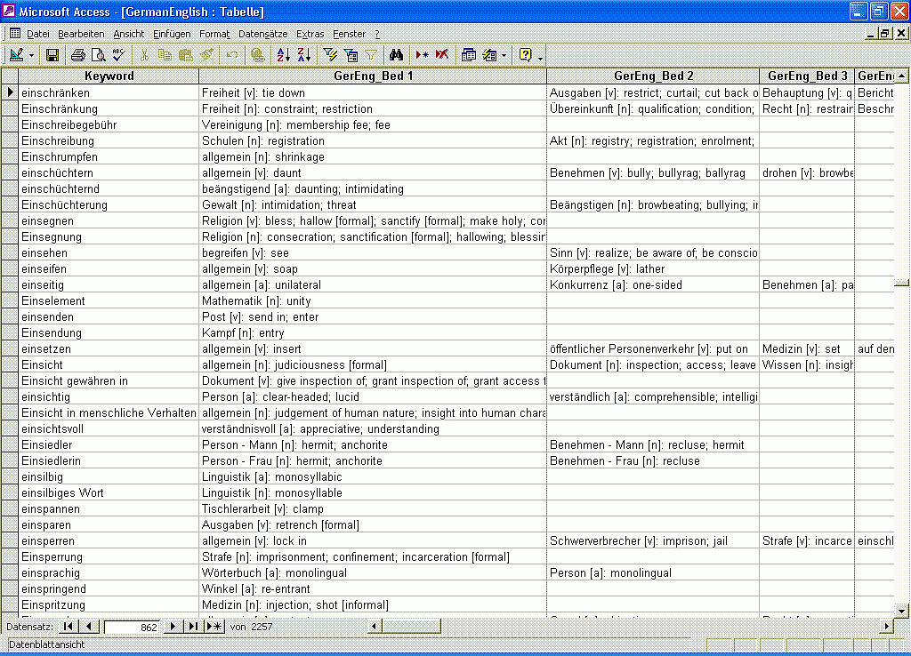Screen dimensions: 911x656
Task: Expand the new object dropdown arrow
Action: tap(504, 56)
